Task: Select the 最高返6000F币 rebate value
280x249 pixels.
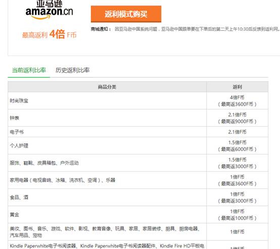Action: (x=237, y=149)
